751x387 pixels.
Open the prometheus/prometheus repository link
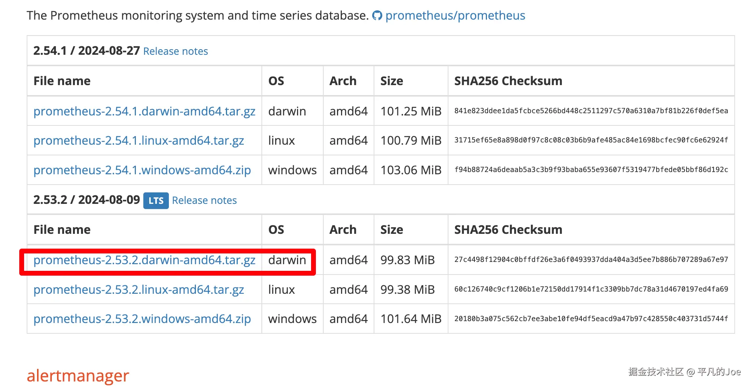pos(455,16)
